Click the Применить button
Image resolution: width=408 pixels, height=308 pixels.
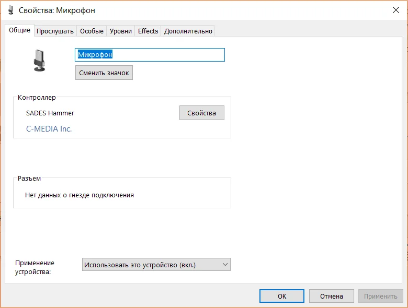pyautogui.click(x=380, y=296)
